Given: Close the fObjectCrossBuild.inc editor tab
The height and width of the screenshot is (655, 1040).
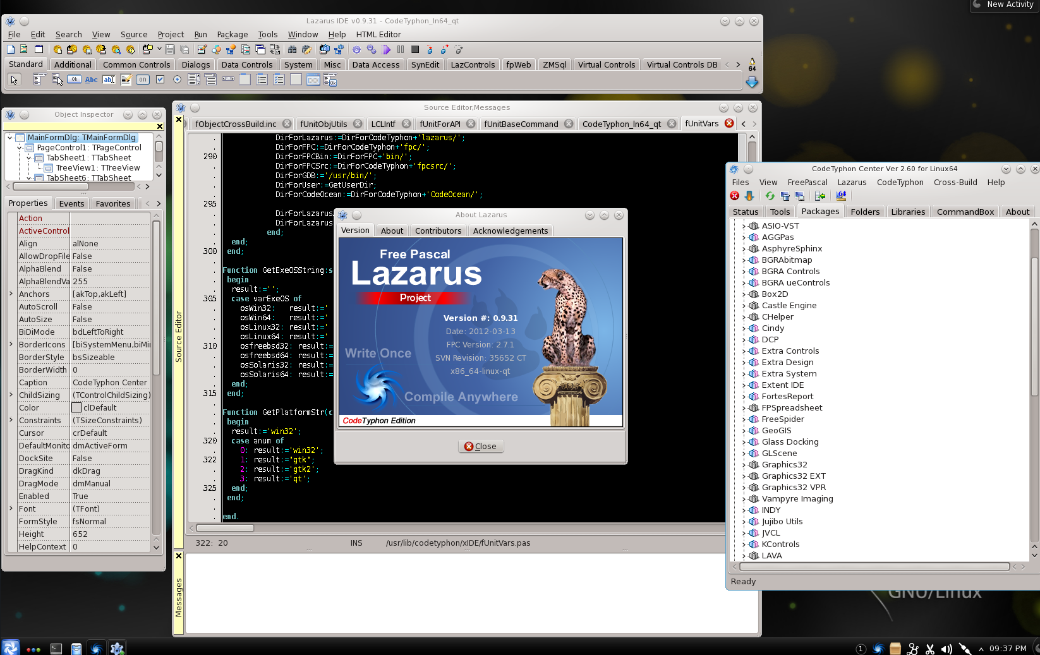Looking at the screenshot, I should point(287,124).
